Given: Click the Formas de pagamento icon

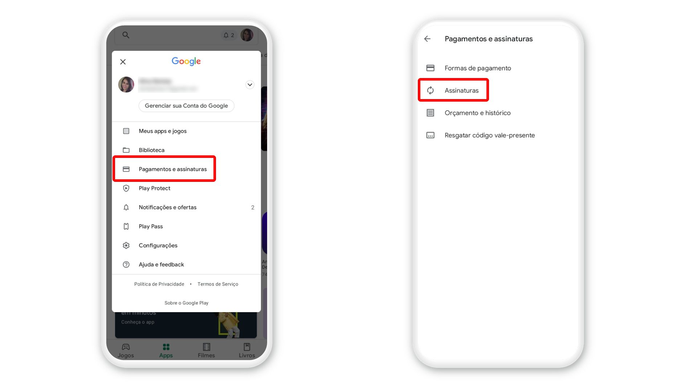Looking at the screenshot, I should (430, 68).
